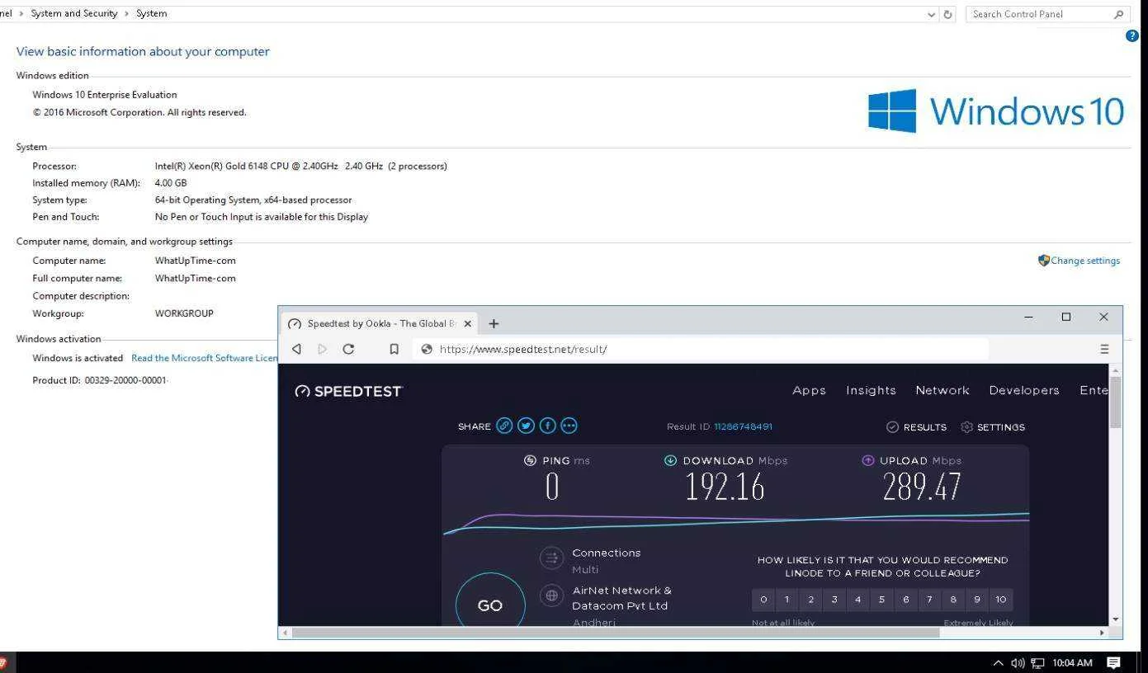Image resolution: width=1148 pixels, height=673 pixels.
Task: Open the result ID 11286748491 link
Action: point(743,426)
